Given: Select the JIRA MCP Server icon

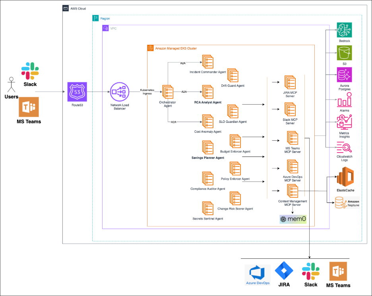Looking at the screenshot, I should coord(290,82).
